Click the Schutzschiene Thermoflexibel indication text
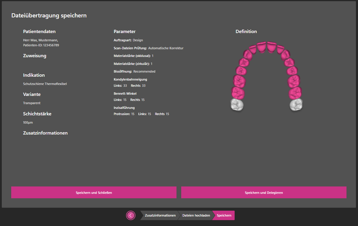358x226 pixels. pyautogui.click(x=45, y=84)
